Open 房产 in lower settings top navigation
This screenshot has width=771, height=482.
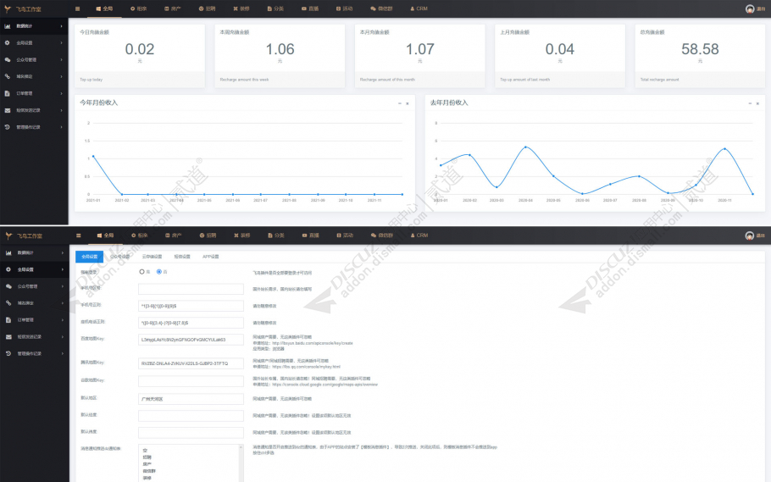pyautogui.click(x=174, y=235)
